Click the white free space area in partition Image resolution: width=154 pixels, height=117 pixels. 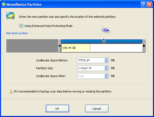click(x=116, y=48)
